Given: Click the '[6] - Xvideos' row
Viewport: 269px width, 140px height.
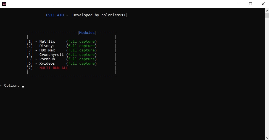Looking at the screenshot, I should 62,64.
